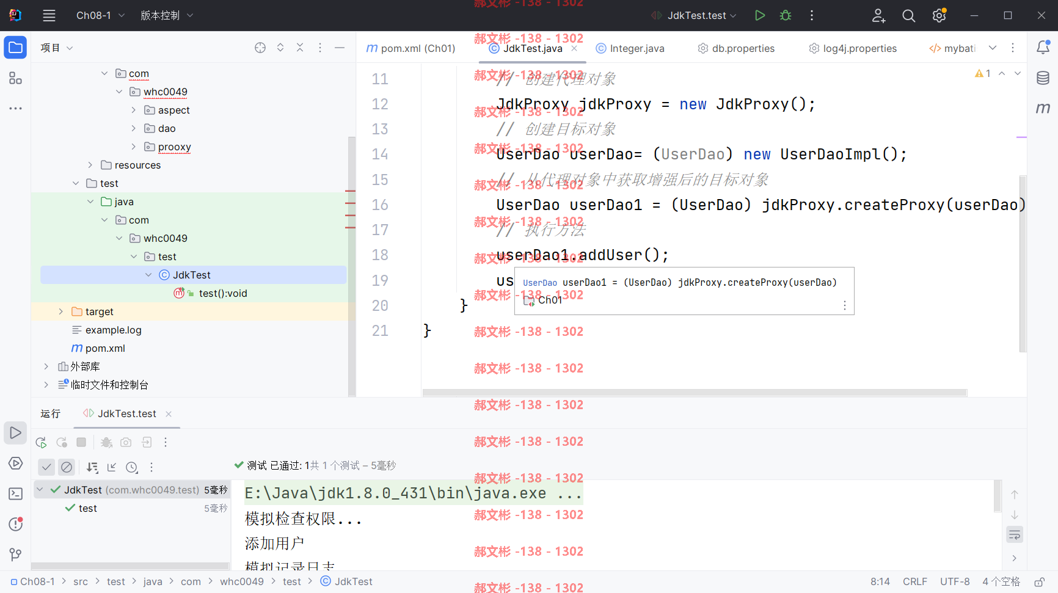The height and width of the screenshot is (593, 1058).
Task: Open the Structure tool window icon
Action: 15,78
